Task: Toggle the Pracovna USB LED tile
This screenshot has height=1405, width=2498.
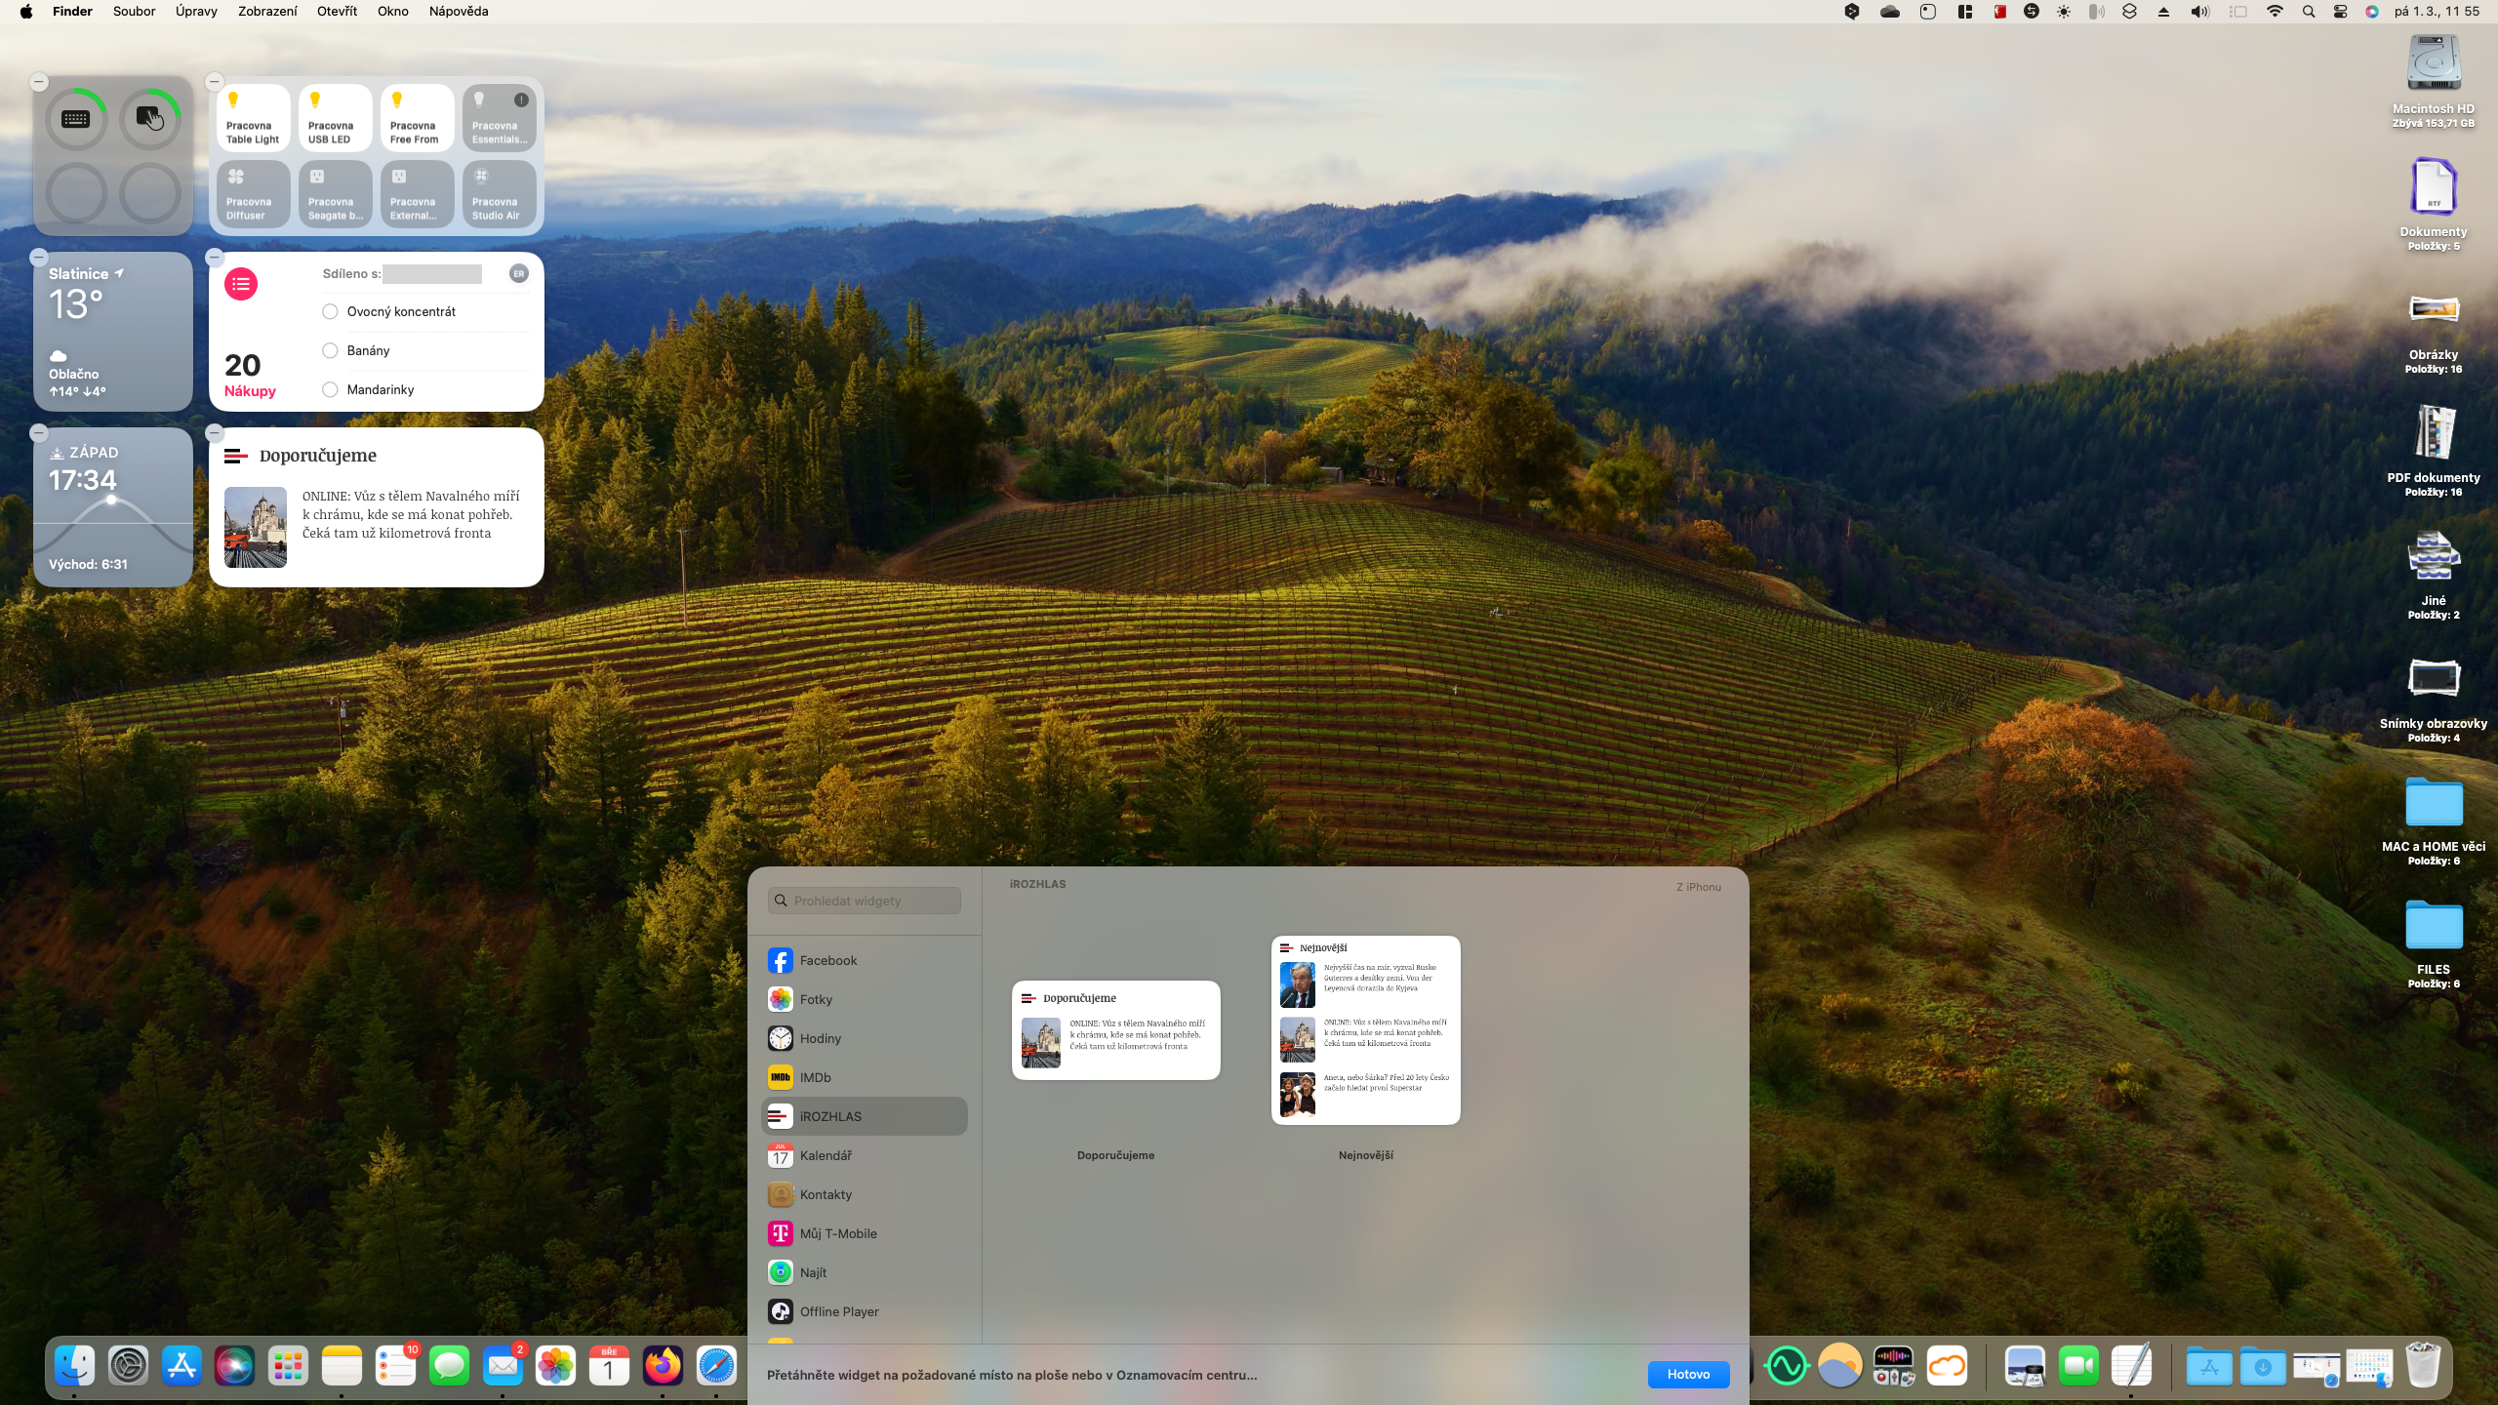Action: [x=335, y=117]
